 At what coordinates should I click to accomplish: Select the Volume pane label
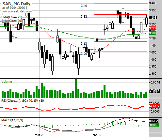7,82
